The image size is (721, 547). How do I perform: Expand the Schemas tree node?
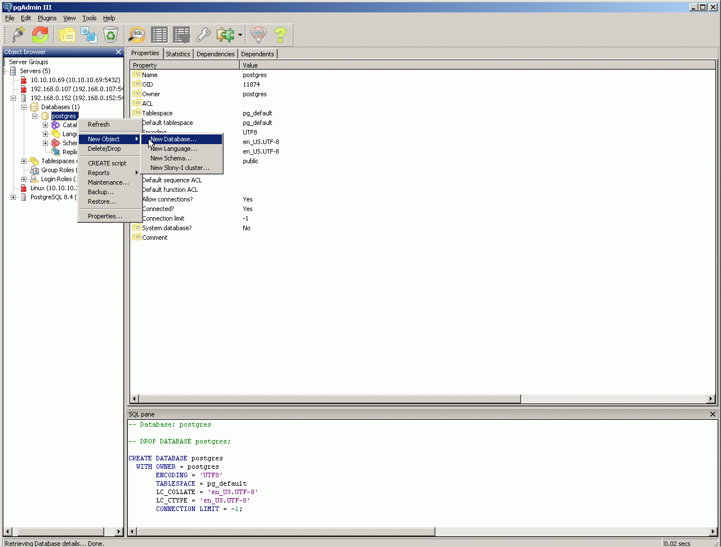point(45,143)
